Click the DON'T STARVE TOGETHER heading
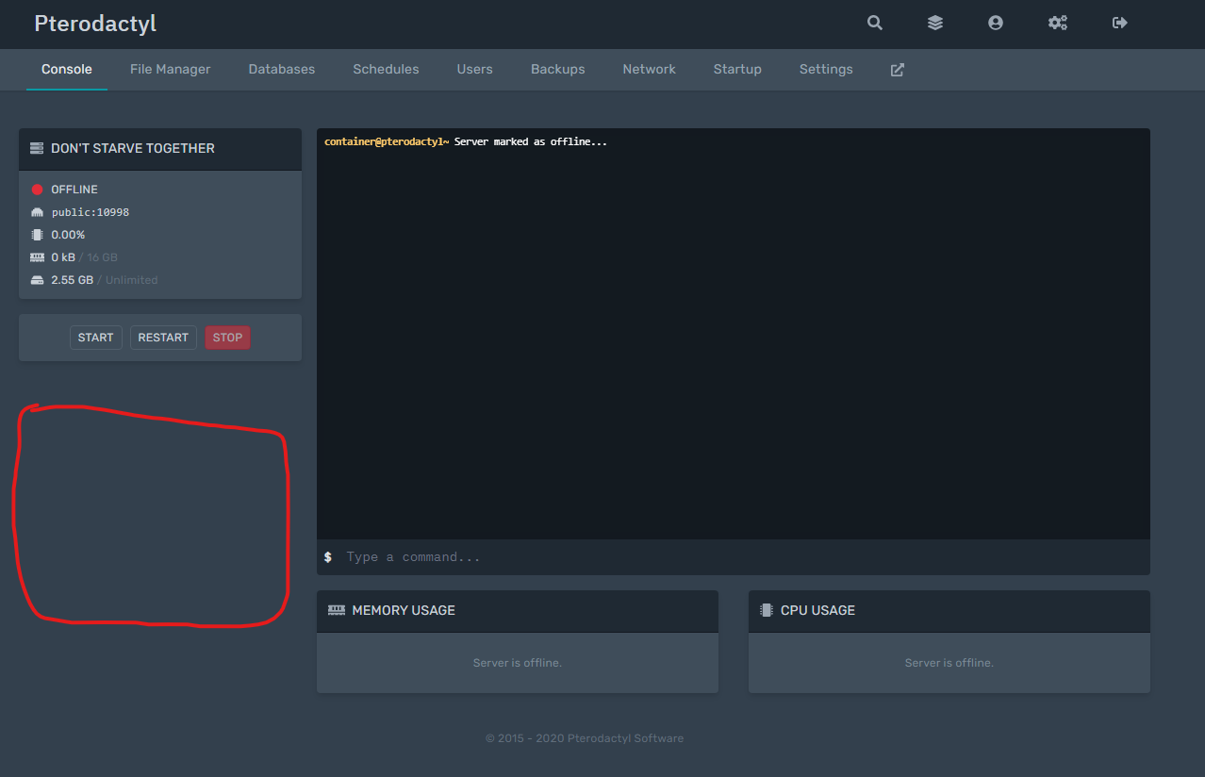The width and height of the screenshot is (1205, 777). pos(133,148)
